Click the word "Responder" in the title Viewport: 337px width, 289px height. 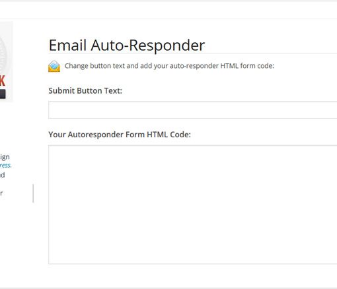[x=167, y=46]
